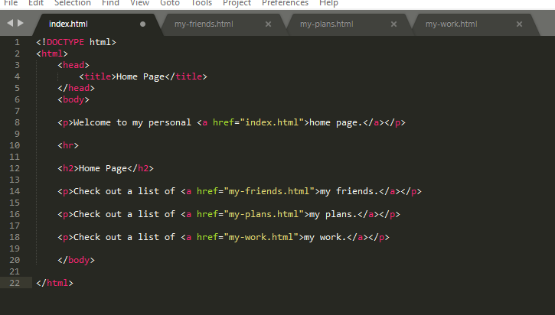Viewport: 555px width, 315px height.
Task: Click the DOCTYPE keyword on line 1
Action: point(66,42)
